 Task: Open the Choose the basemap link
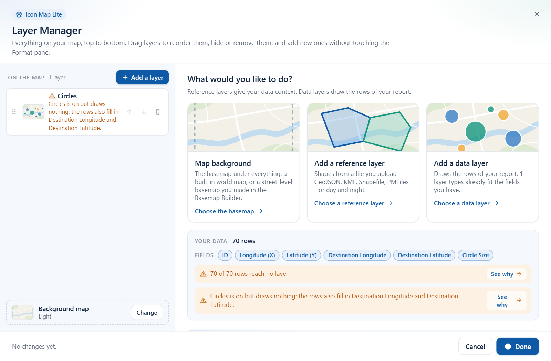[x=229, y=211]
